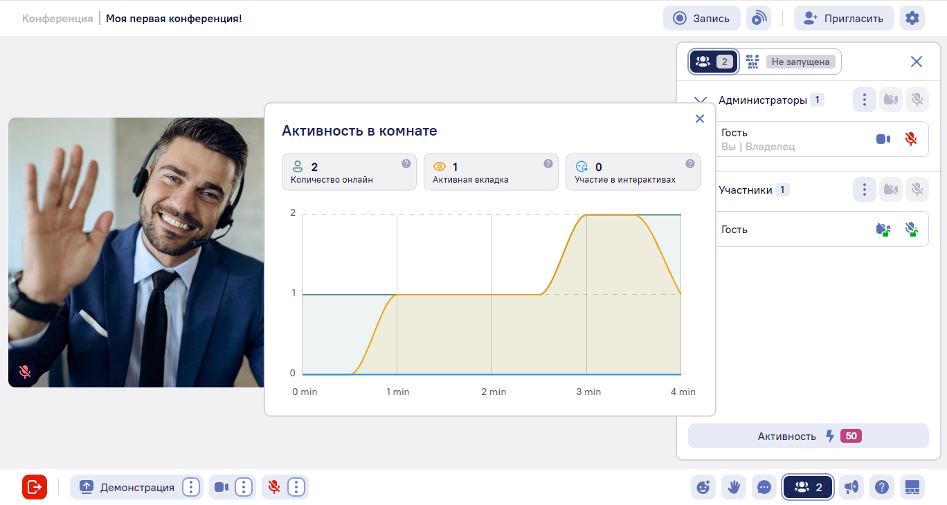
Task: Unmute microphone in the bottom toolbar
Action: coord(274,487)
